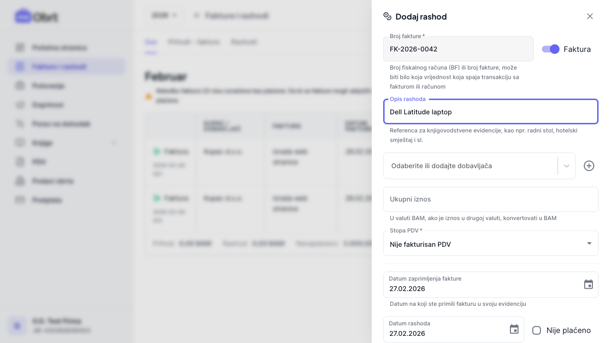Expand the Stopa PDV dropdown
Viewport: 610px width, 343px height.
tap(589, 244)
